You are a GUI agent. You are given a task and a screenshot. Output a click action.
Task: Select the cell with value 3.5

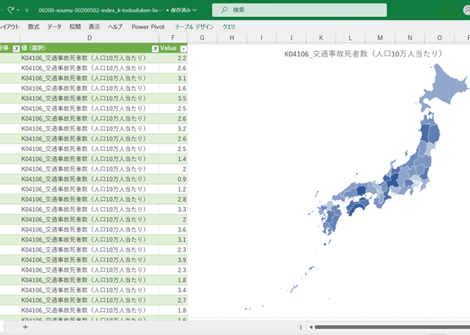(x=173, y=98)
